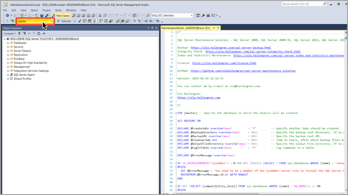The width and height of the screenshot is (348, 195).
Task: Open the GitHub sql-server-maintenance-solution link
Action: click(243, 71)
